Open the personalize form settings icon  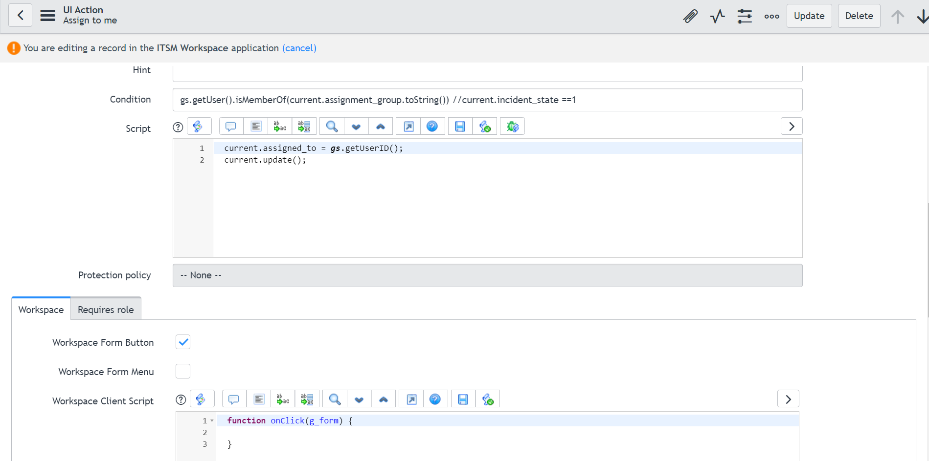[745, 16]
